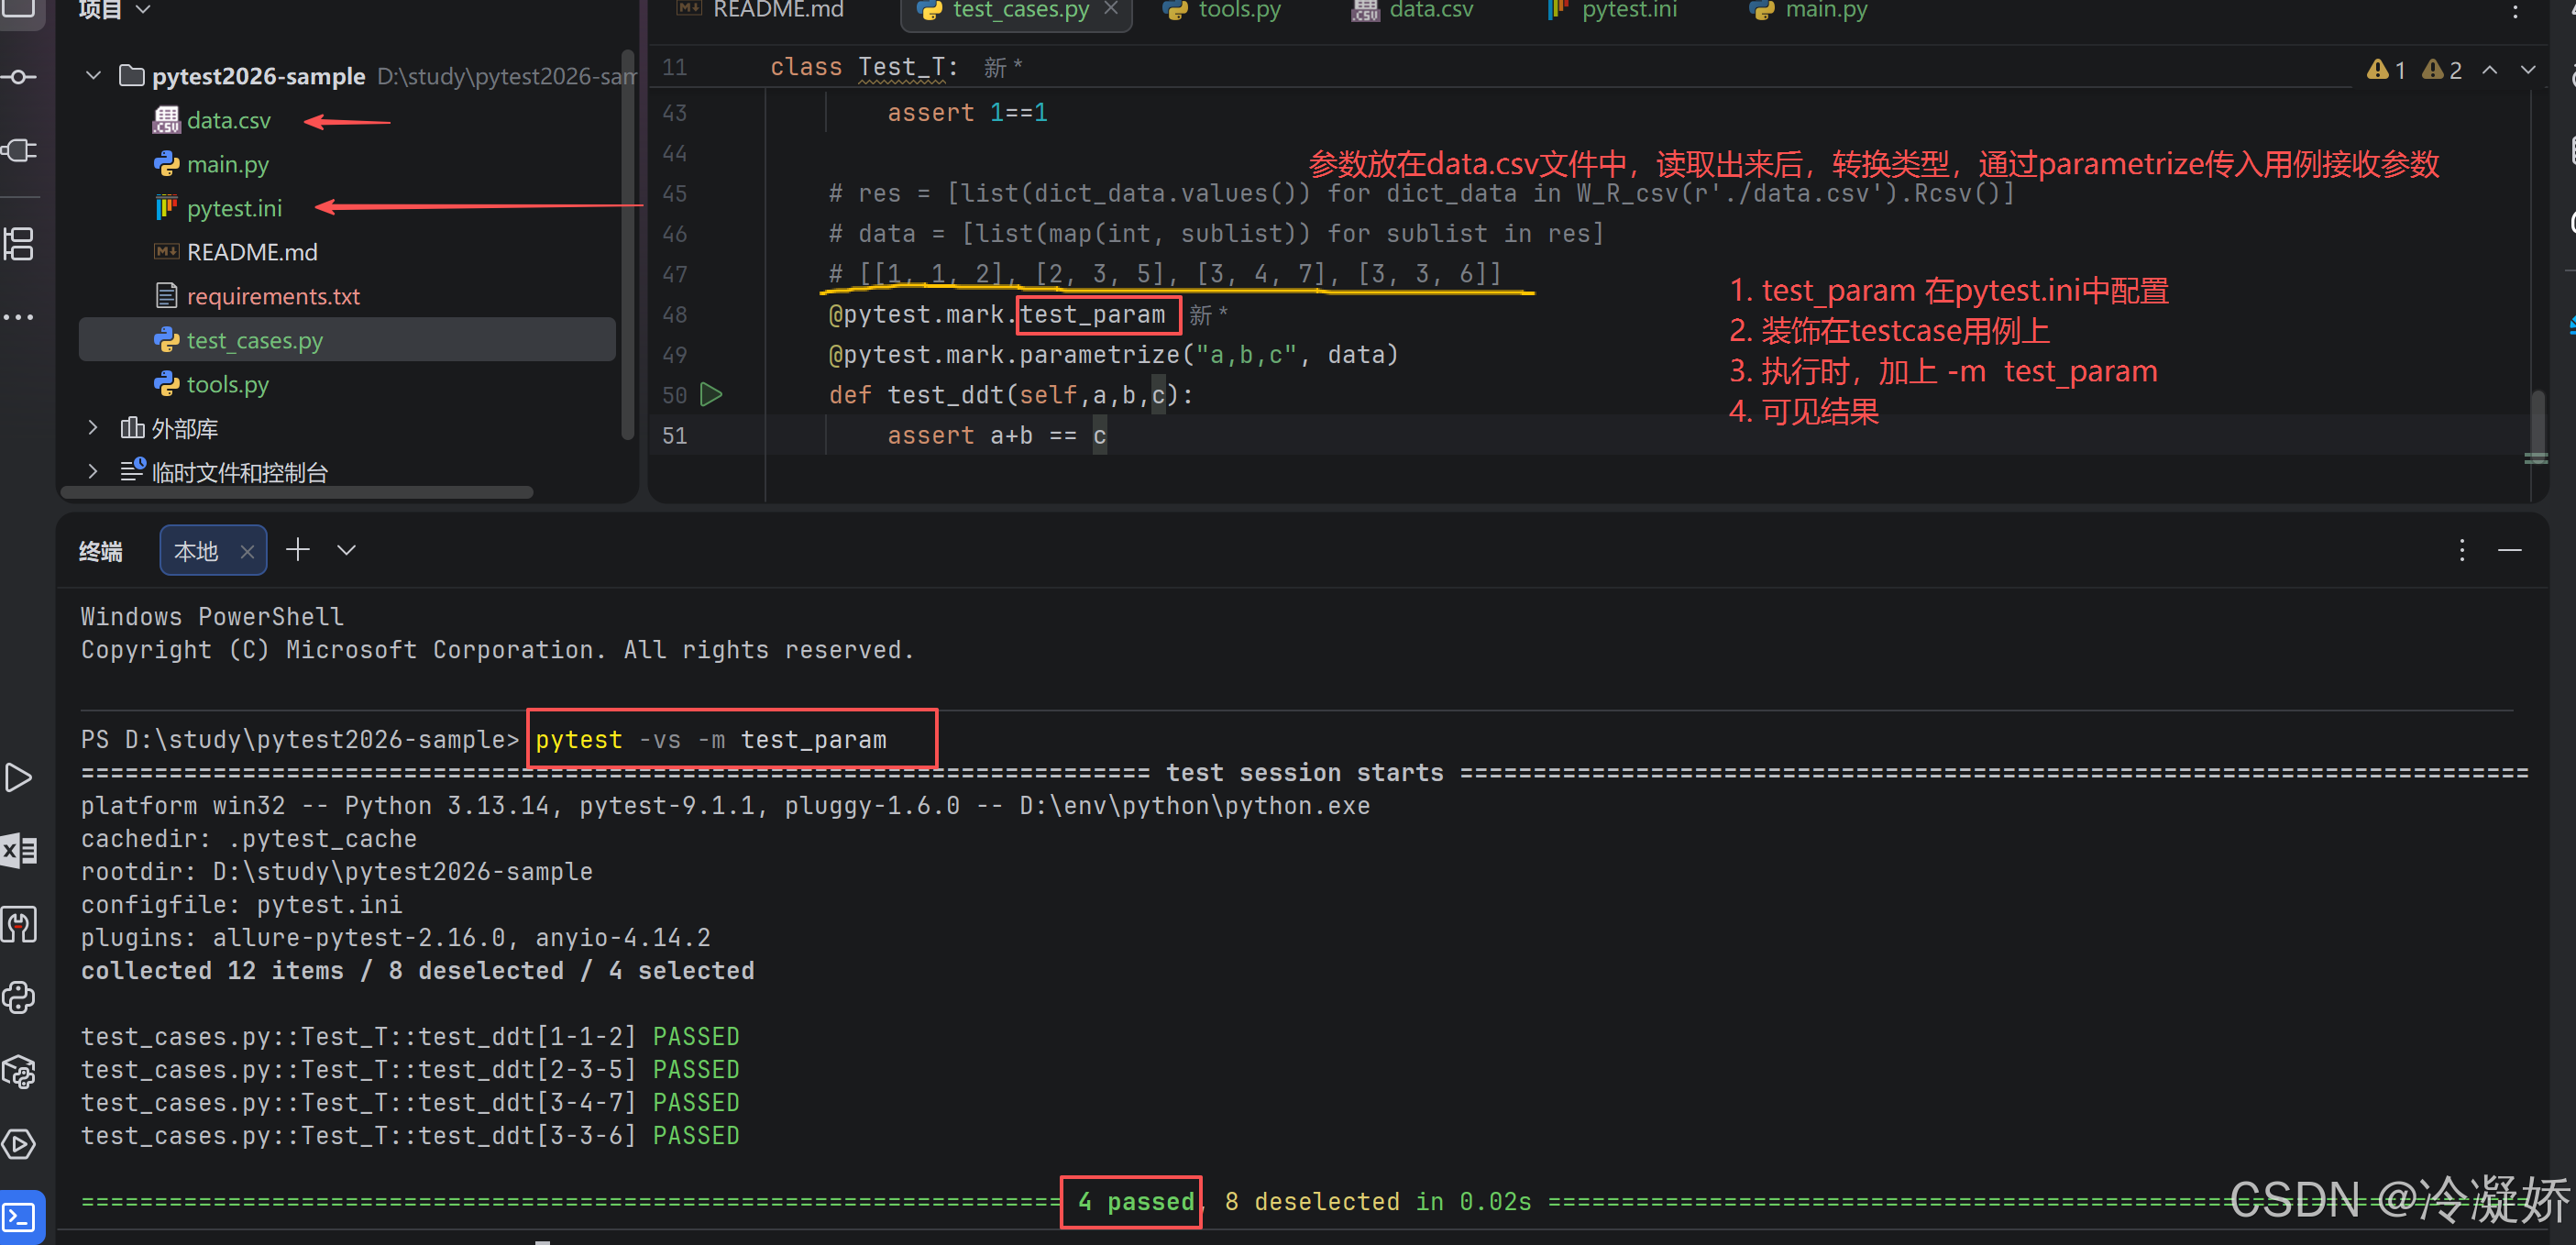Click the parametrize decorator code line

(1113, 355)
